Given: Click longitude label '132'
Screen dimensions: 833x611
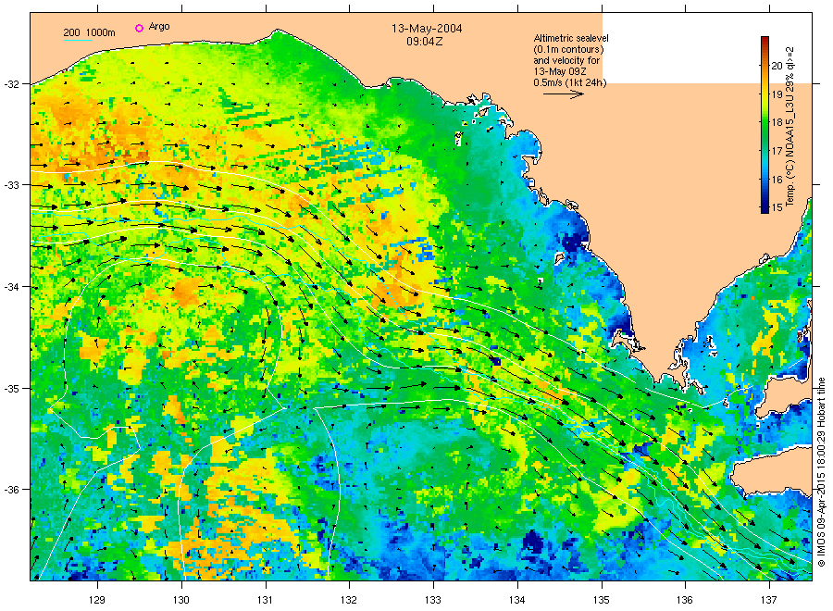Looking at the screenshot, I should pyautogui.click(x=349, y=601).
